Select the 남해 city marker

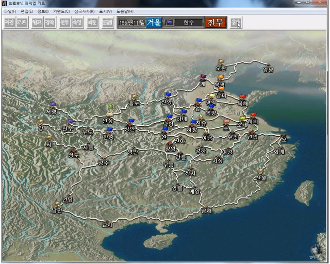point(206,209)
